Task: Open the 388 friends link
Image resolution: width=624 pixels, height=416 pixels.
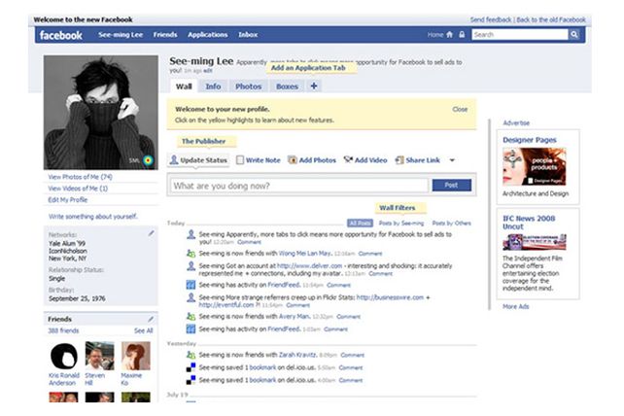Action: [x=63, y=330]
